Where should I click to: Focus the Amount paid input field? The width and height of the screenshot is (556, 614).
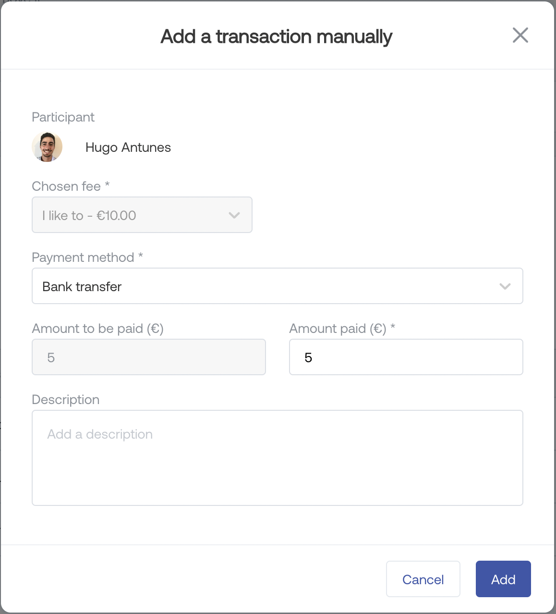pos(406,357)
